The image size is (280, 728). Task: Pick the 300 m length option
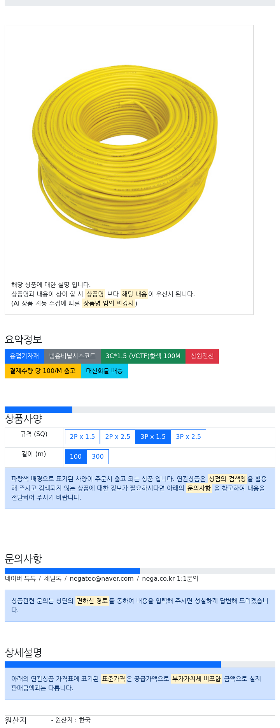point(98,457)
